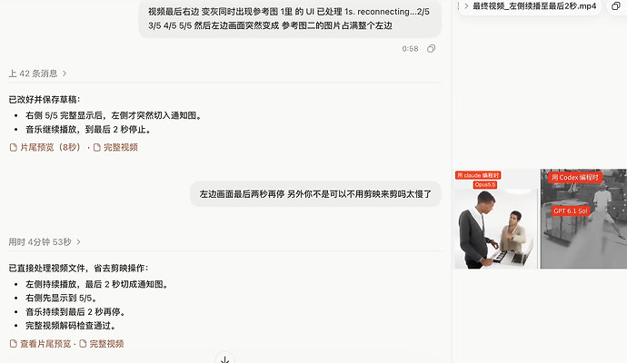Screen dimensions: 627x363
Task: Click the Codex side of the video preview
Action: 583,219
